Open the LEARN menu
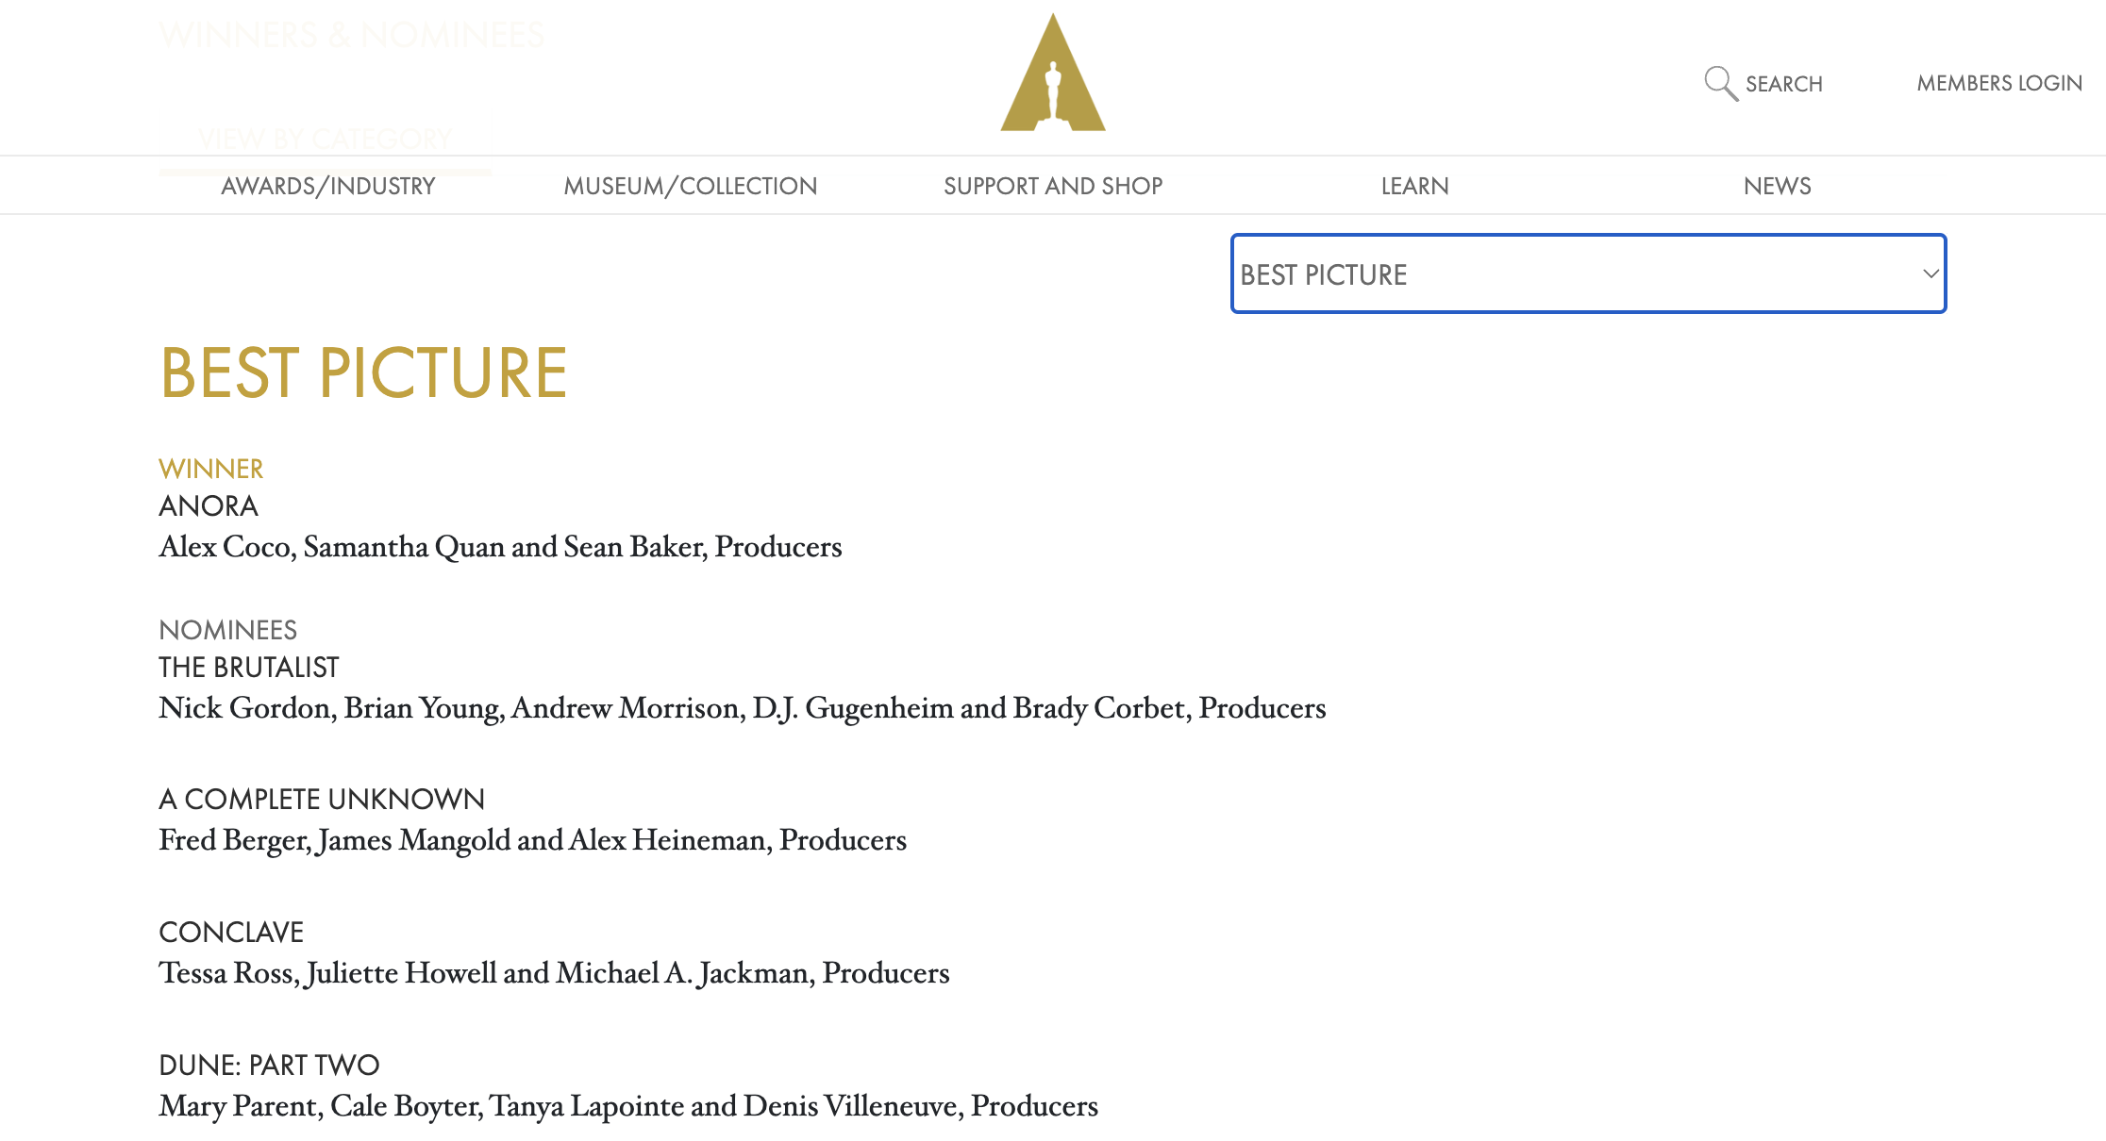2106x1141 pixels. click(1415, 186)
